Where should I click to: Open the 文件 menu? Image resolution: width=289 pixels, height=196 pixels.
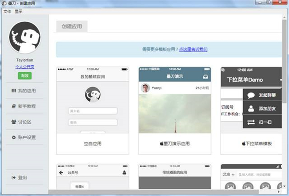click(x=7, y=11)
